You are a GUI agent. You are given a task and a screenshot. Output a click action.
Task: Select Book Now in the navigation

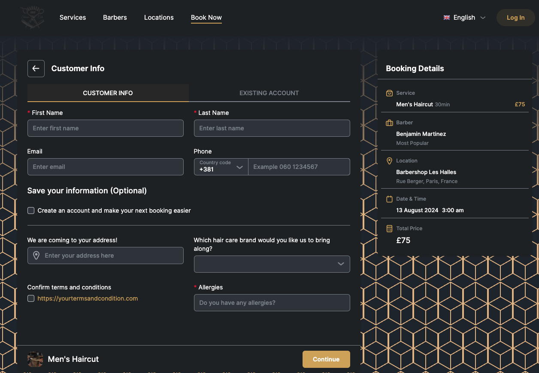point(206,18)
